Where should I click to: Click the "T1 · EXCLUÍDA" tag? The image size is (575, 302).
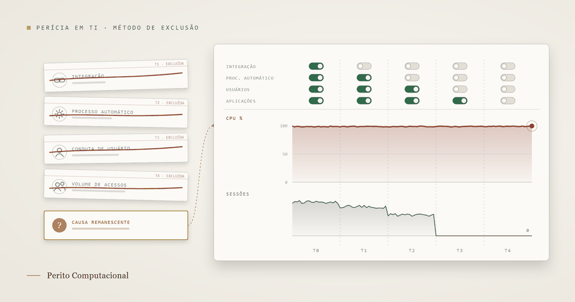tap(169, 63)
